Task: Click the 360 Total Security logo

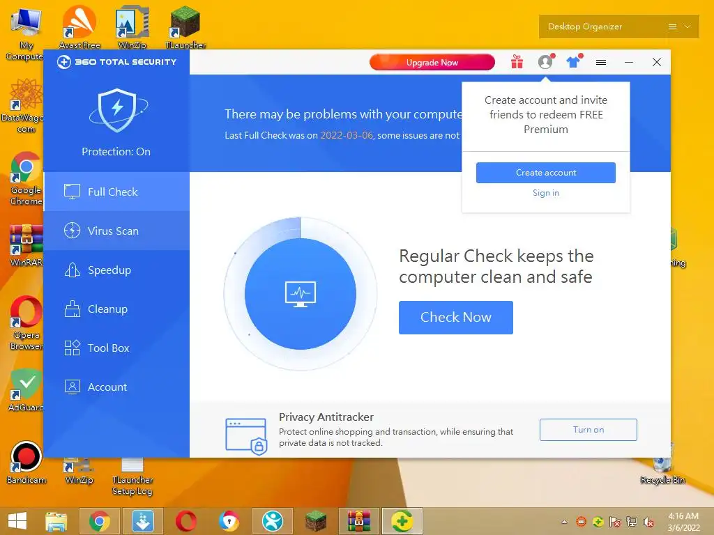Action: [116, 62]
